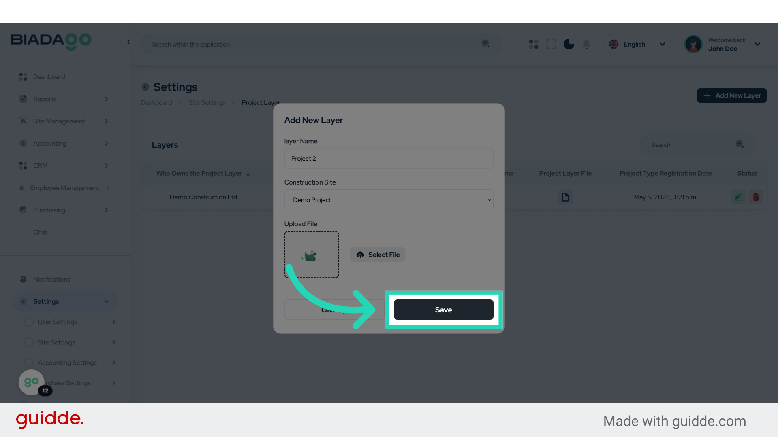778x437 pixels.
Task: Click the Select File button
Action: pyautogui.click(x=378, y=255)
